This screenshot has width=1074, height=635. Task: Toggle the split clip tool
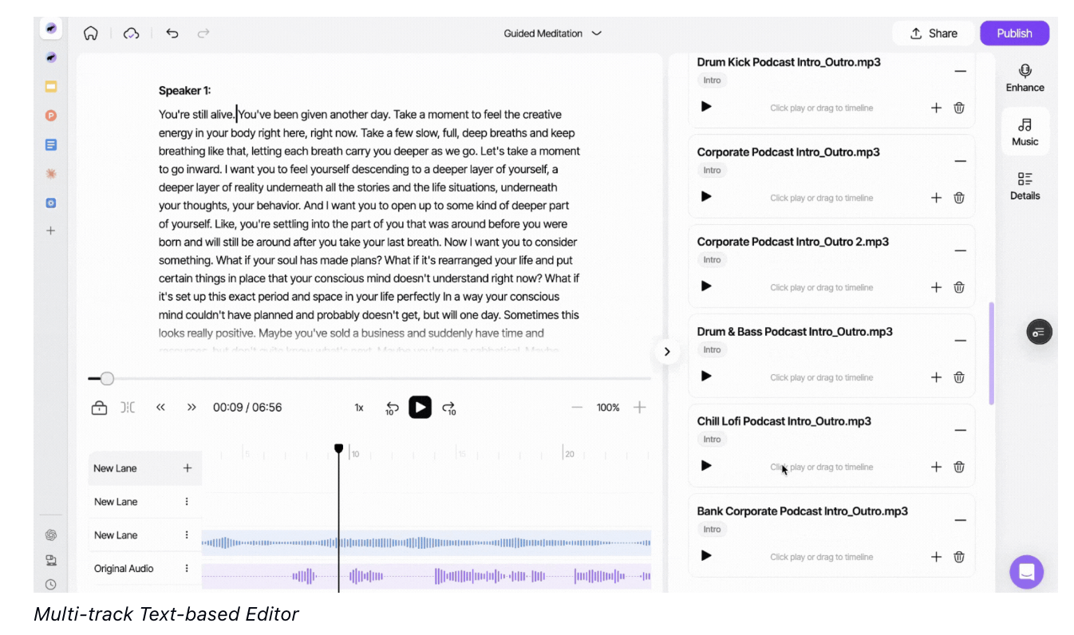pyautogui.click(x=128, y=408)
